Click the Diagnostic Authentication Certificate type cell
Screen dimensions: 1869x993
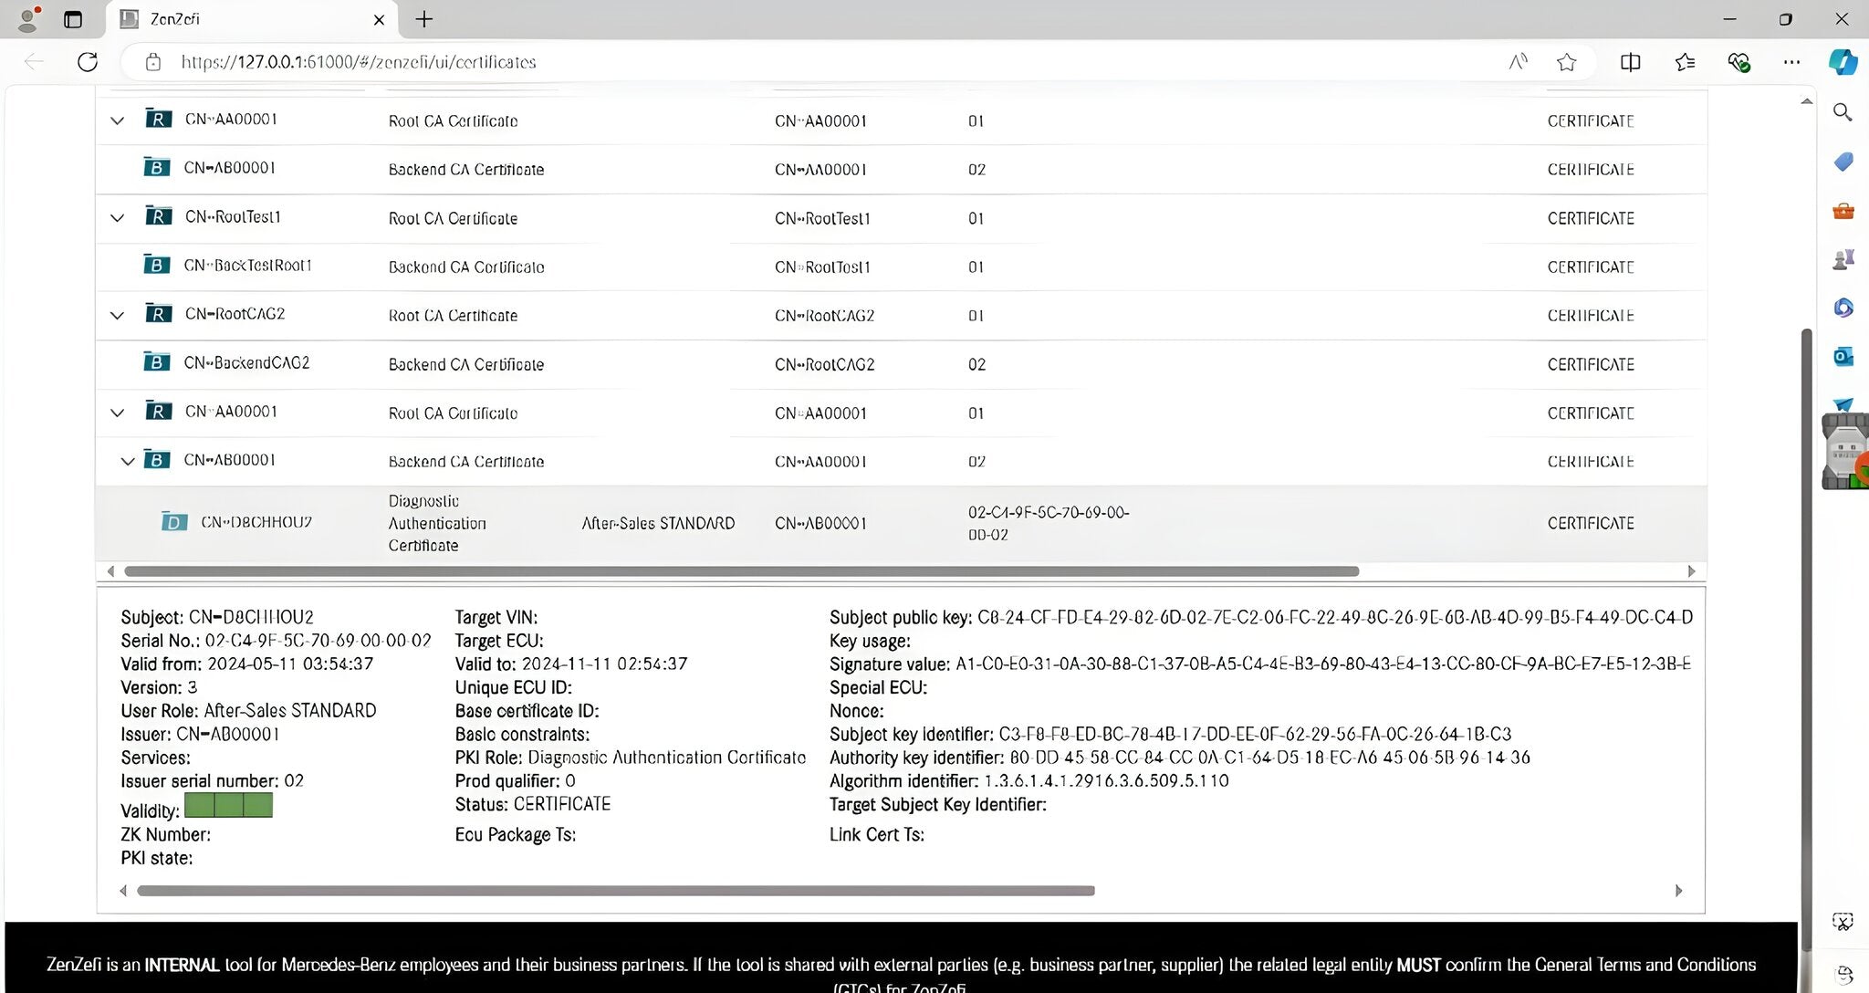(437, 523)
